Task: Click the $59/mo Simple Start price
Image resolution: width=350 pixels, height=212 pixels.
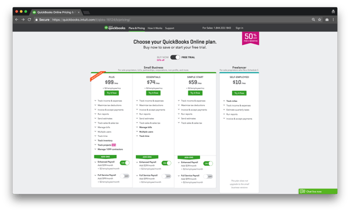Action: click(x=195, y=82)
